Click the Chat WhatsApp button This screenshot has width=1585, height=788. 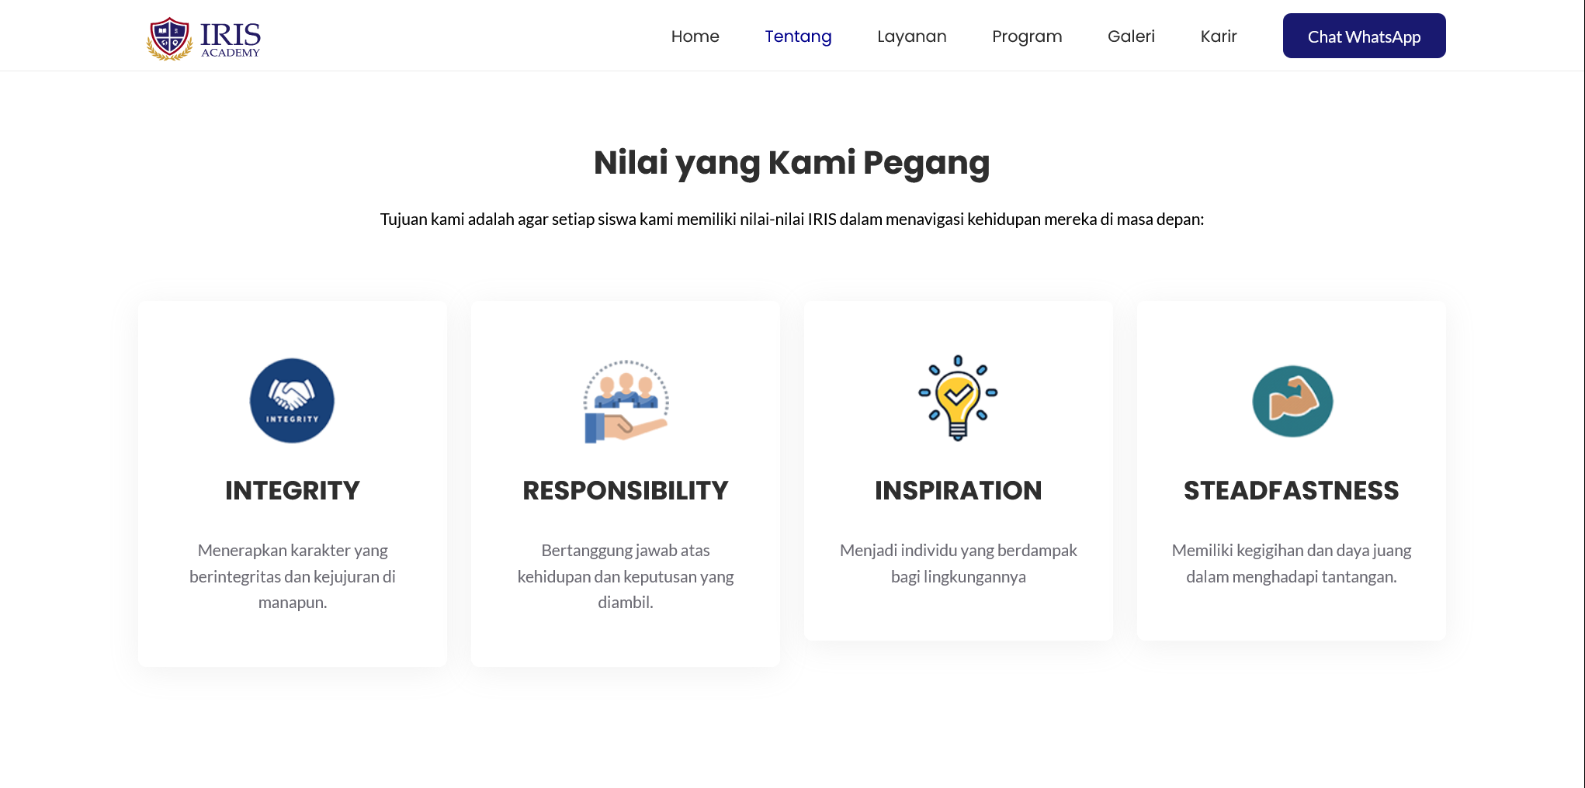point(1364,36)
